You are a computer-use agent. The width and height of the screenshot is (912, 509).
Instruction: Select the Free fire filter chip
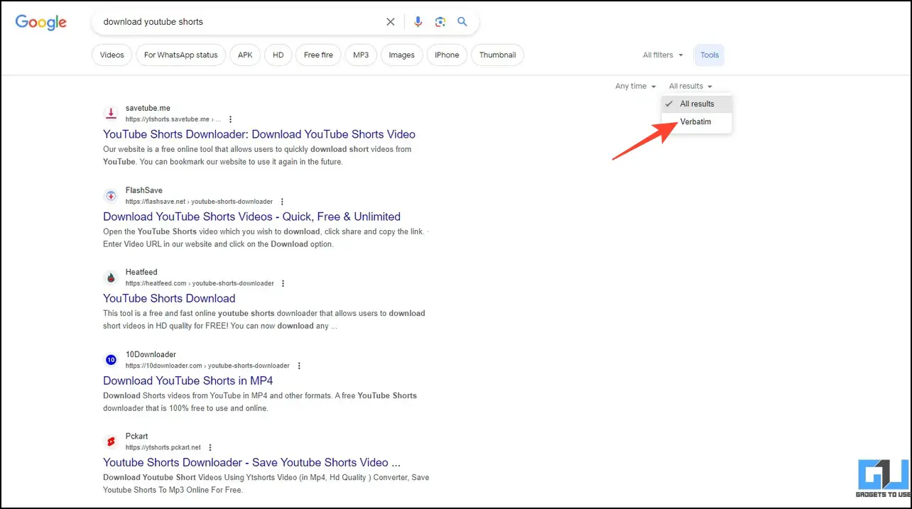tap(318, 55)
